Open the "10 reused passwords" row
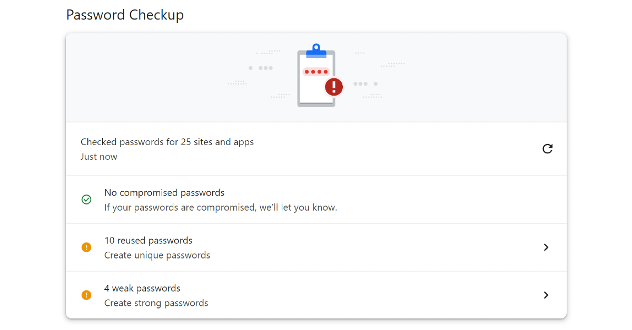Viewport: 632px width, 330px height. (x=149, y=241)
